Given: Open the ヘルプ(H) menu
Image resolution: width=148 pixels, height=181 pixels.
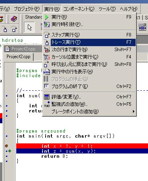Looking at the screenshot, I should [x=129, y=9].
